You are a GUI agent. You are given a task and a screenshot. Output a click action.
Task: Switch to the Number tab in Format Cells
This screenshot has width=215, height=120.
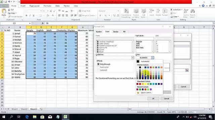[x=99, y=32]
